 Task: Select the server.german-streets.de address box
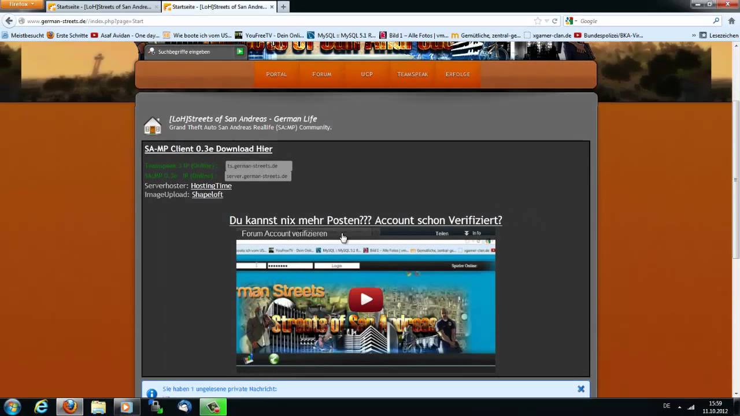coord(258,176)
